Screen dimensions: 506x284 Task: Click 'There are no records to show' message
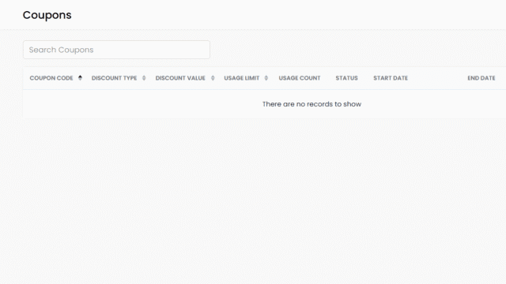coord(312,104)
